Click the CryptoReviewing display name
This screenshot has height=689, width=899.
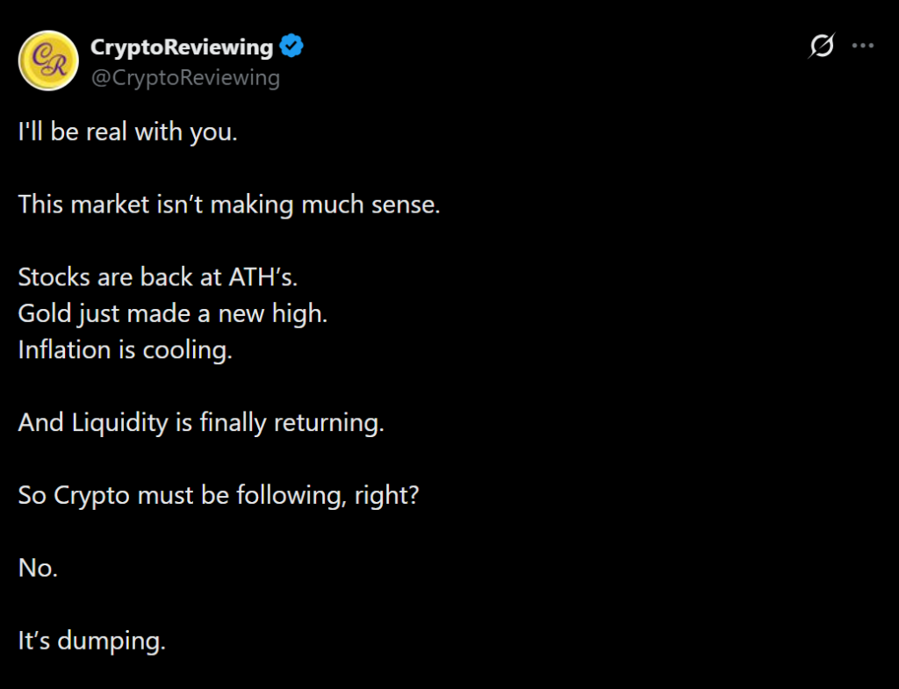(182, 47)
